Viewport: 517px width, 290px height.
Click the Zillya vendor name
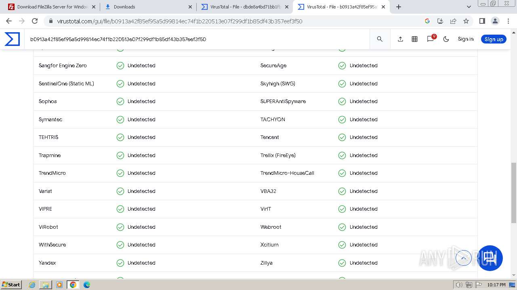pos(267,263)
